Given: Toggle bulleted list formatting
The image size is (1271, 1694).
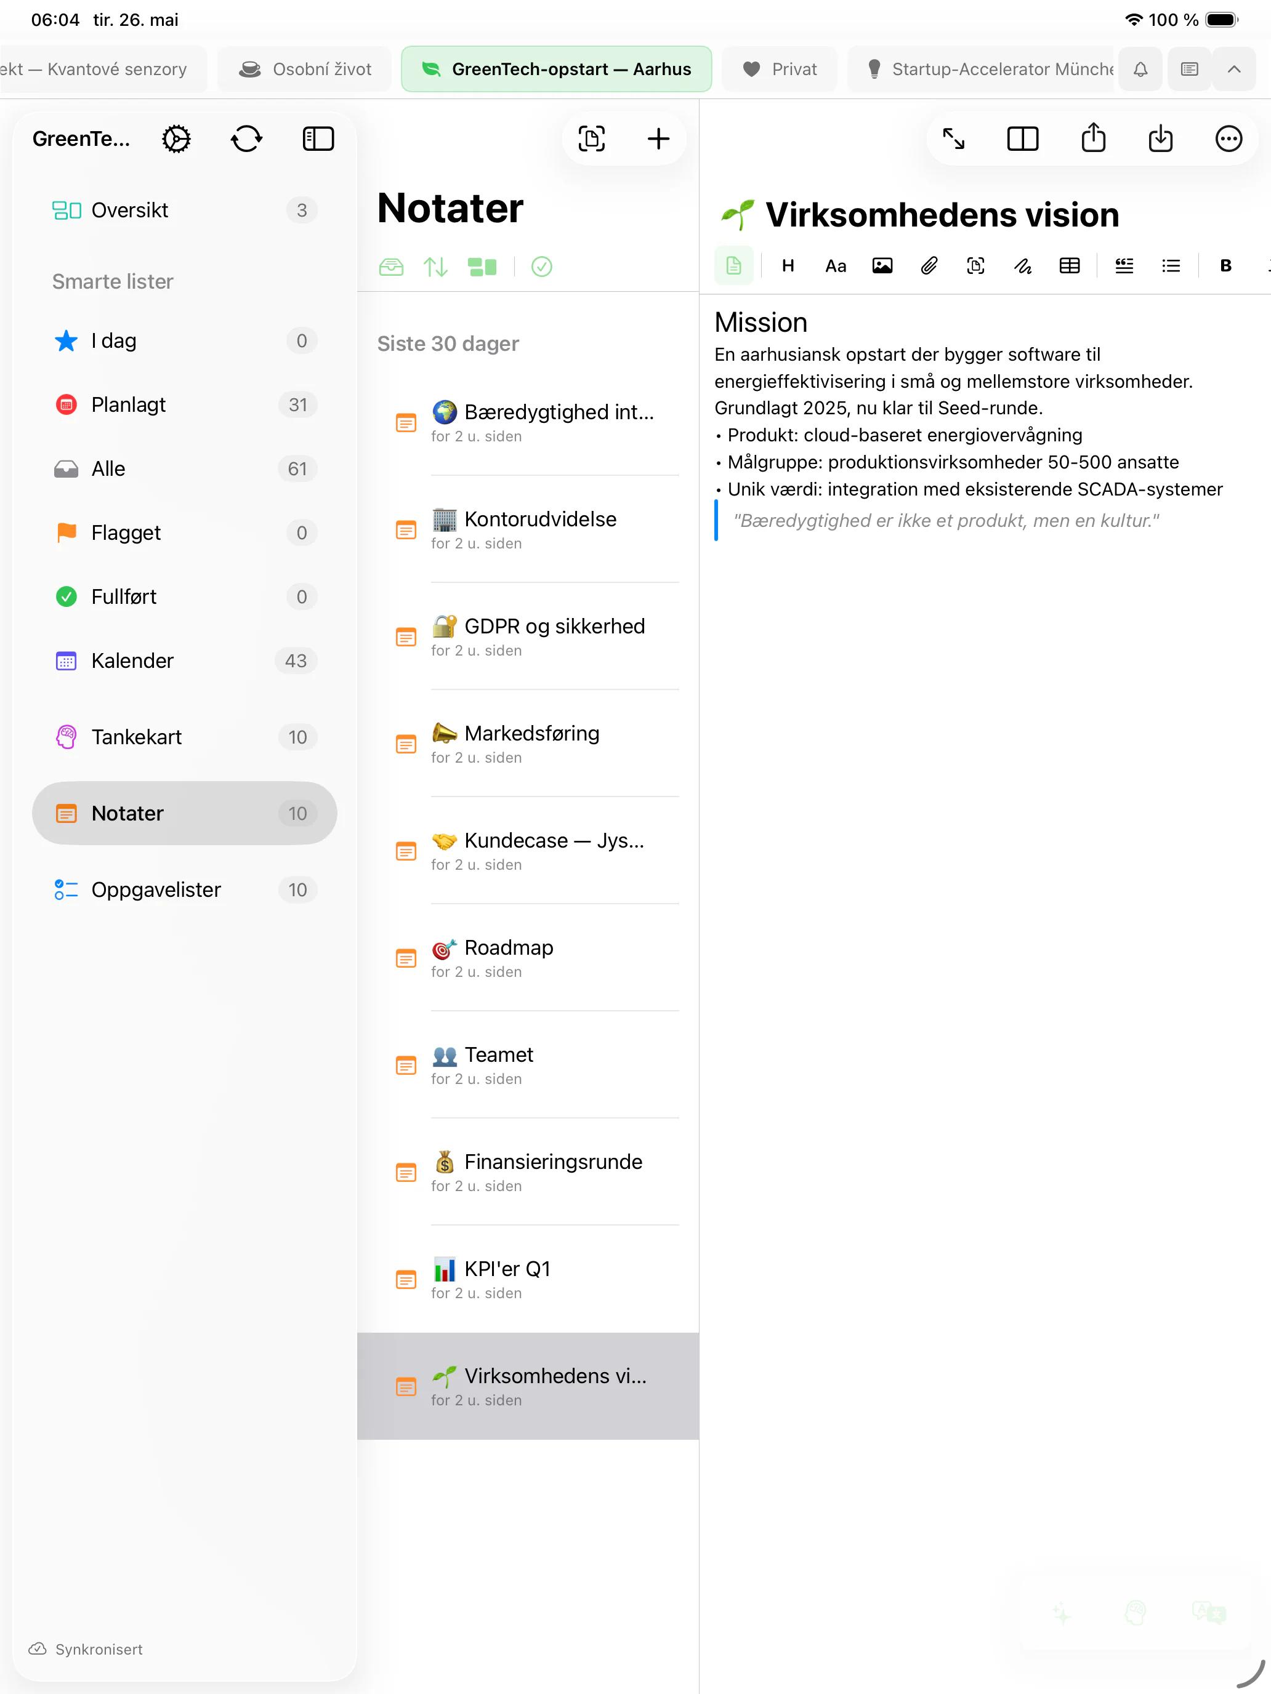Looking at the screenshot, I should (x=1171, y=266).
